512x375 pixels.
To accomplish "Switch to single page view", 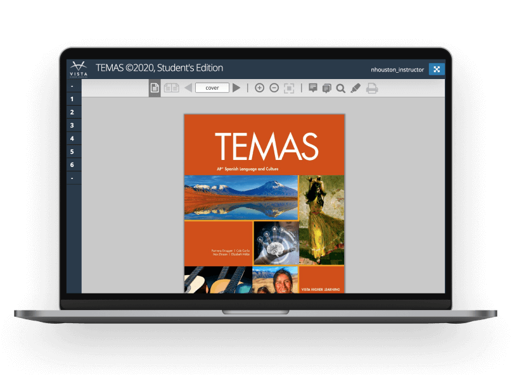I will point(155,88).
